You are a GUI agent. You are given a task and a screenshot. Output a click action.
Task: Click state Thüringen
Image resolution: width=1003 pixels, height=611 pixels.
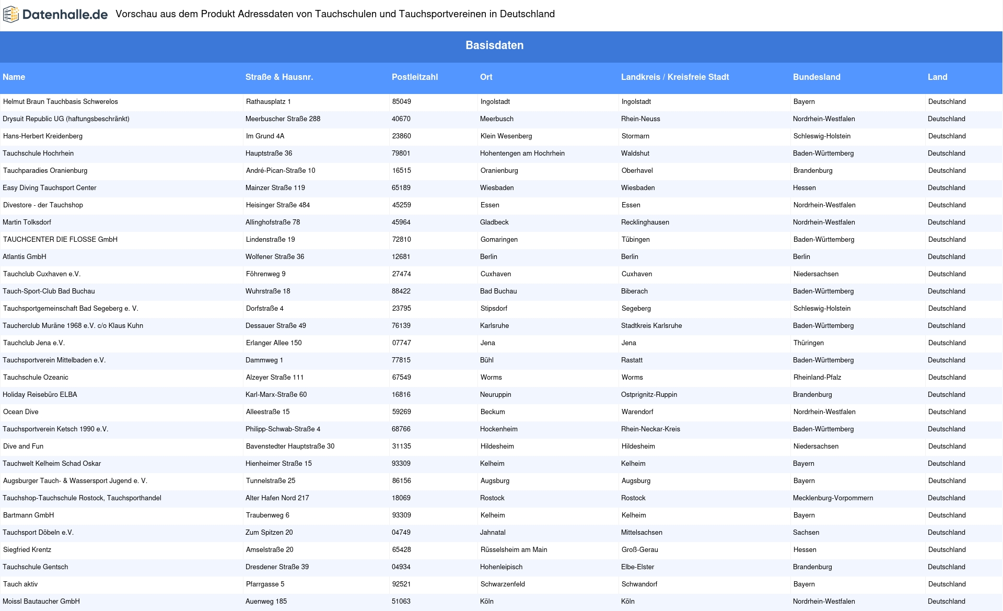(809, 343)
